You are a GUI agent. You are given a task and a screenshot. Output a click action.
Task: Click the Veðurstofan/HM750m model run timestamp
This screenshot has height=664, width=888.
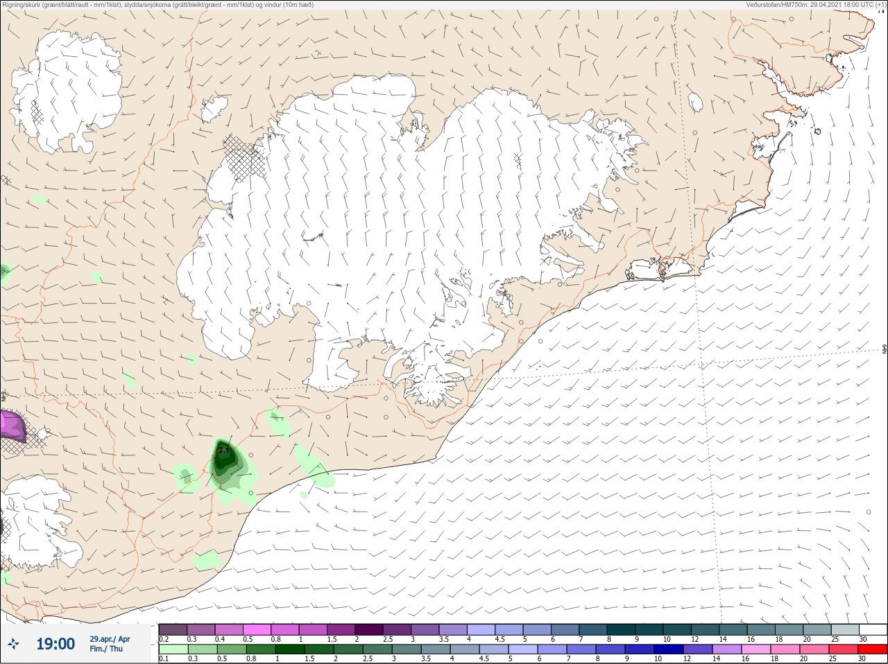pos(816,5)
